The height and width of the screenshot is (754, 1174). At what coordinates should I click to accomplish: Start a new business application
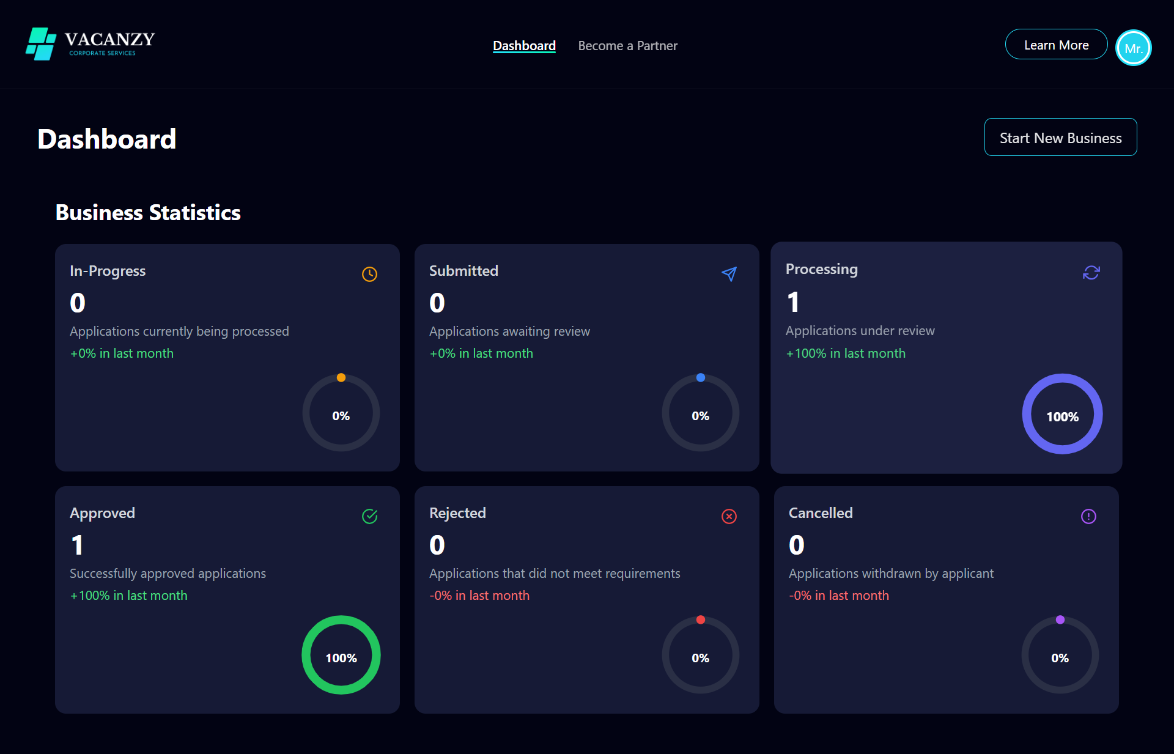point(1060,137)
